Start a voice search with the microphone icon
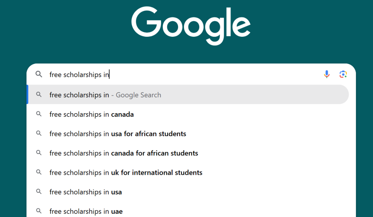 point(327,74)
